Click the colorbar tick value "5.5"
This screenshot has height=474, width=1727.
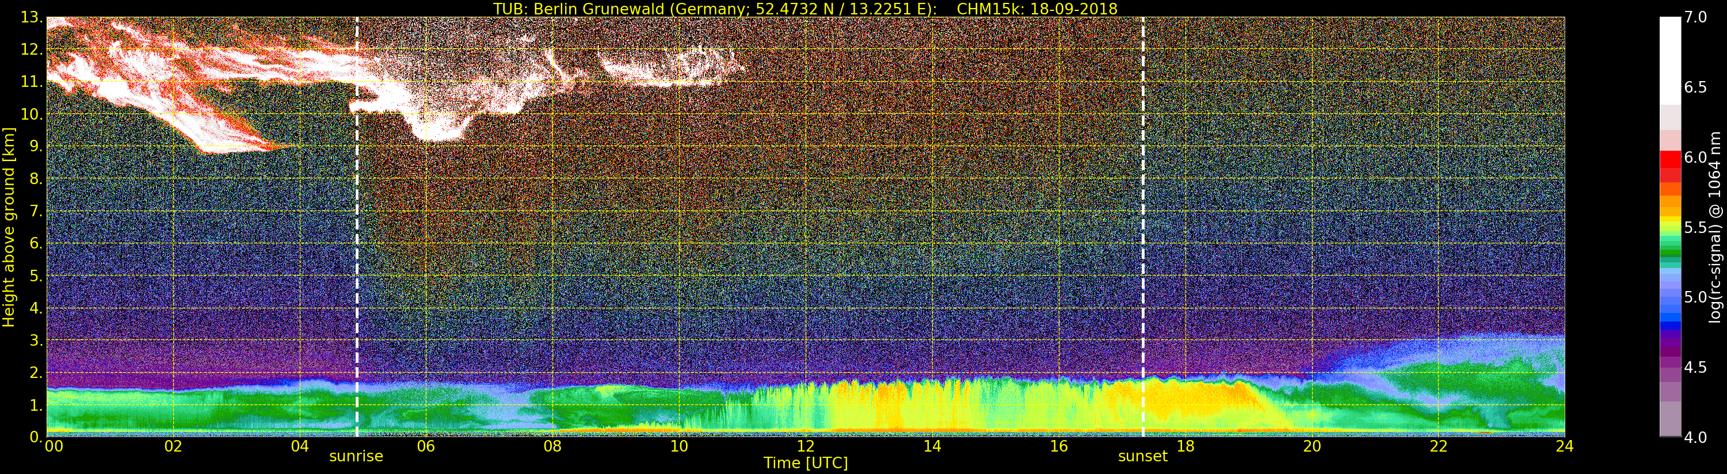click(x=1695, y=227)
